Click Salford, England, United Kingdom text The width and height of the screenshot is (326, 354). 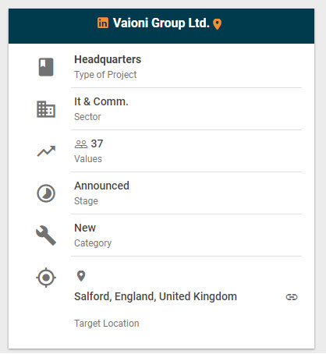coord(155,296)
